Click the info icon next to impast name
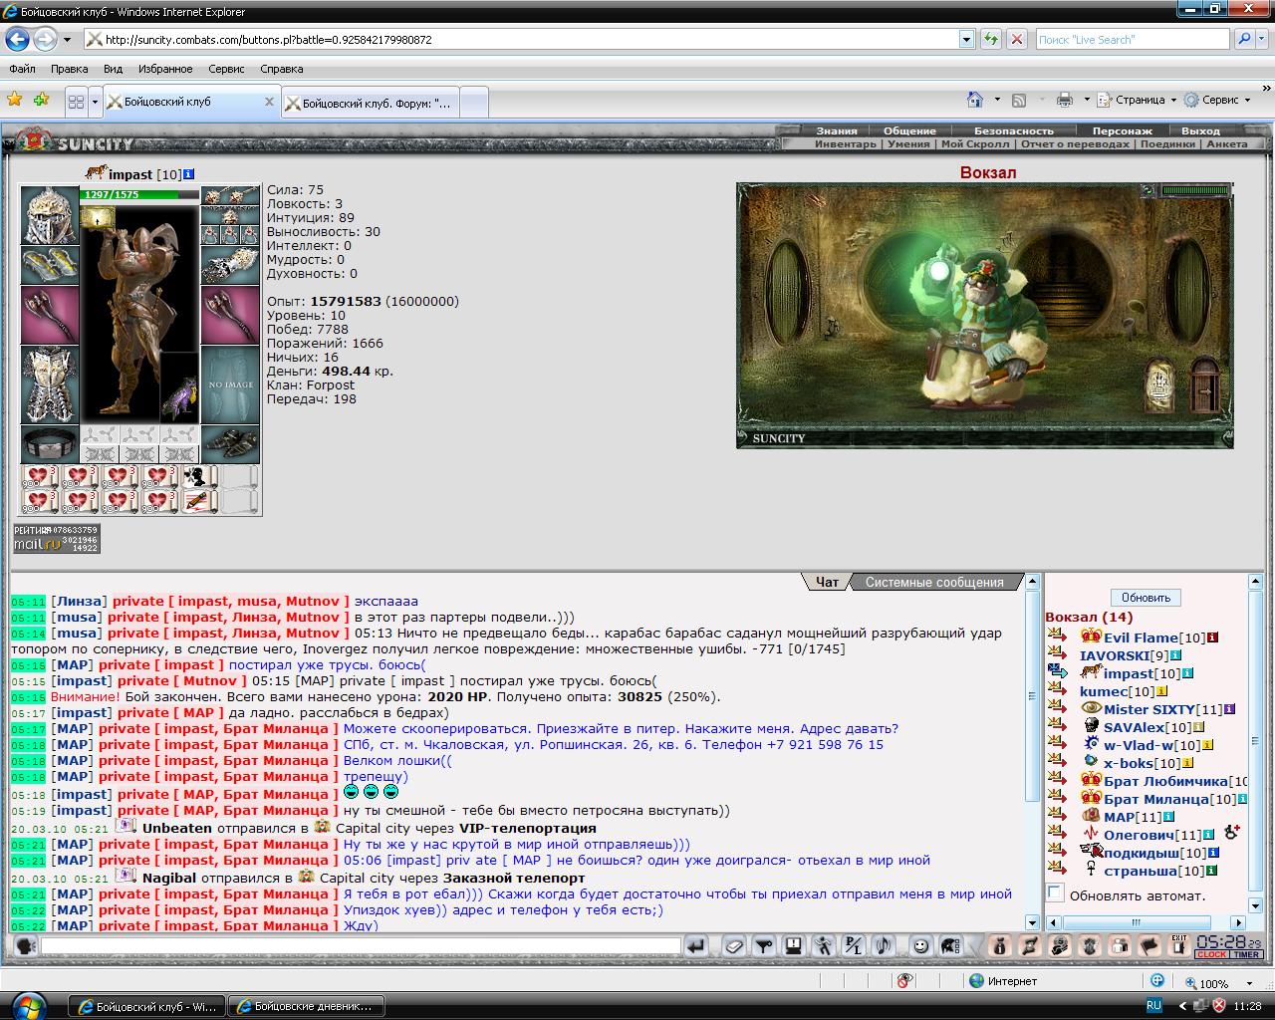Image resolution: width=1275 pixels, height=1020 pixels. pyautogui.click(x=189, y=174)
